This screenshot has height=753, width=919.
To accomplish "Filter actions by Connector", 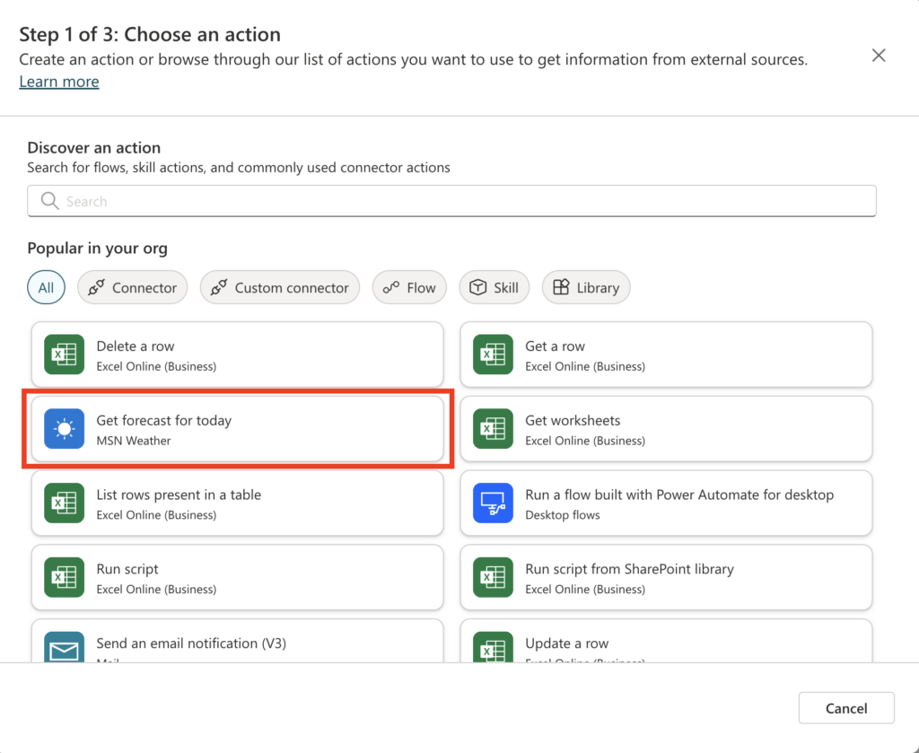I will pos(133,288).
